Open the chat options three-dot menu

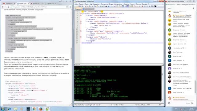tap(193, 8)
